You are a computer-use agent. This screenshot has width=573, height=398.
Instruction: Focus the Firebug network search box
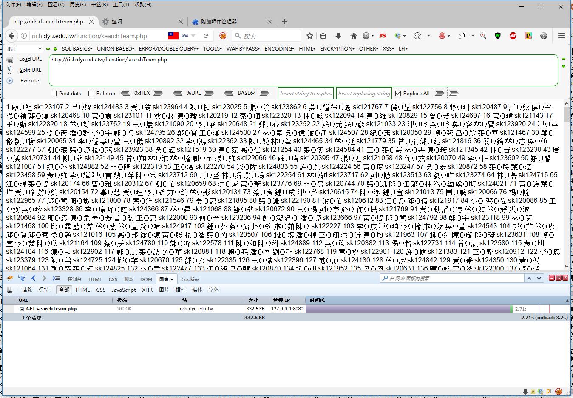pyautogui.click(x=452, y=278)
